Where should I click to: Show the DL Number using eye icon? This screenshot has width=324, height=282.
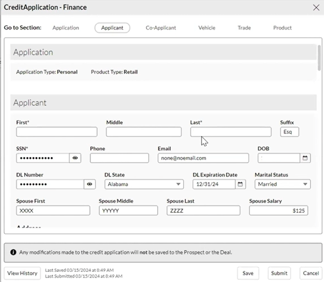(89, 184)
